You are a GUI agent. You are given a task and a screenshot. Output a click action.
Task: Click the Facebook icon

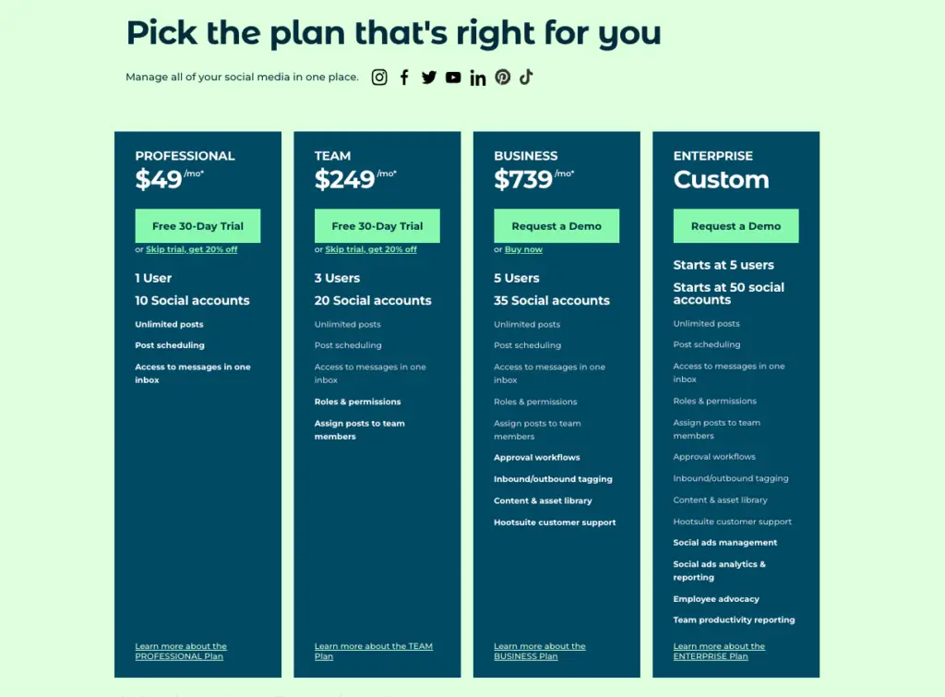pos(404,78)
